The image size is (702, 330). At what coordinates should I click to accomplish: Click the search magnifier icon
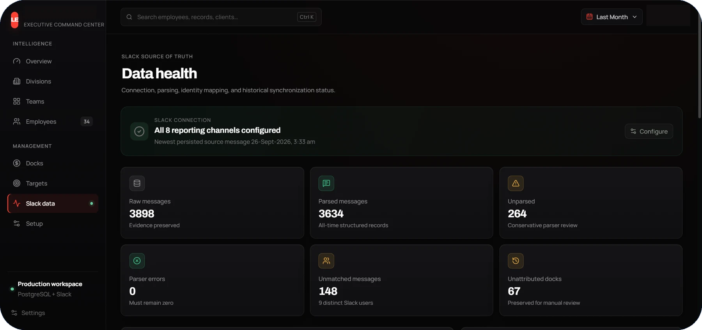pos(129,17)
